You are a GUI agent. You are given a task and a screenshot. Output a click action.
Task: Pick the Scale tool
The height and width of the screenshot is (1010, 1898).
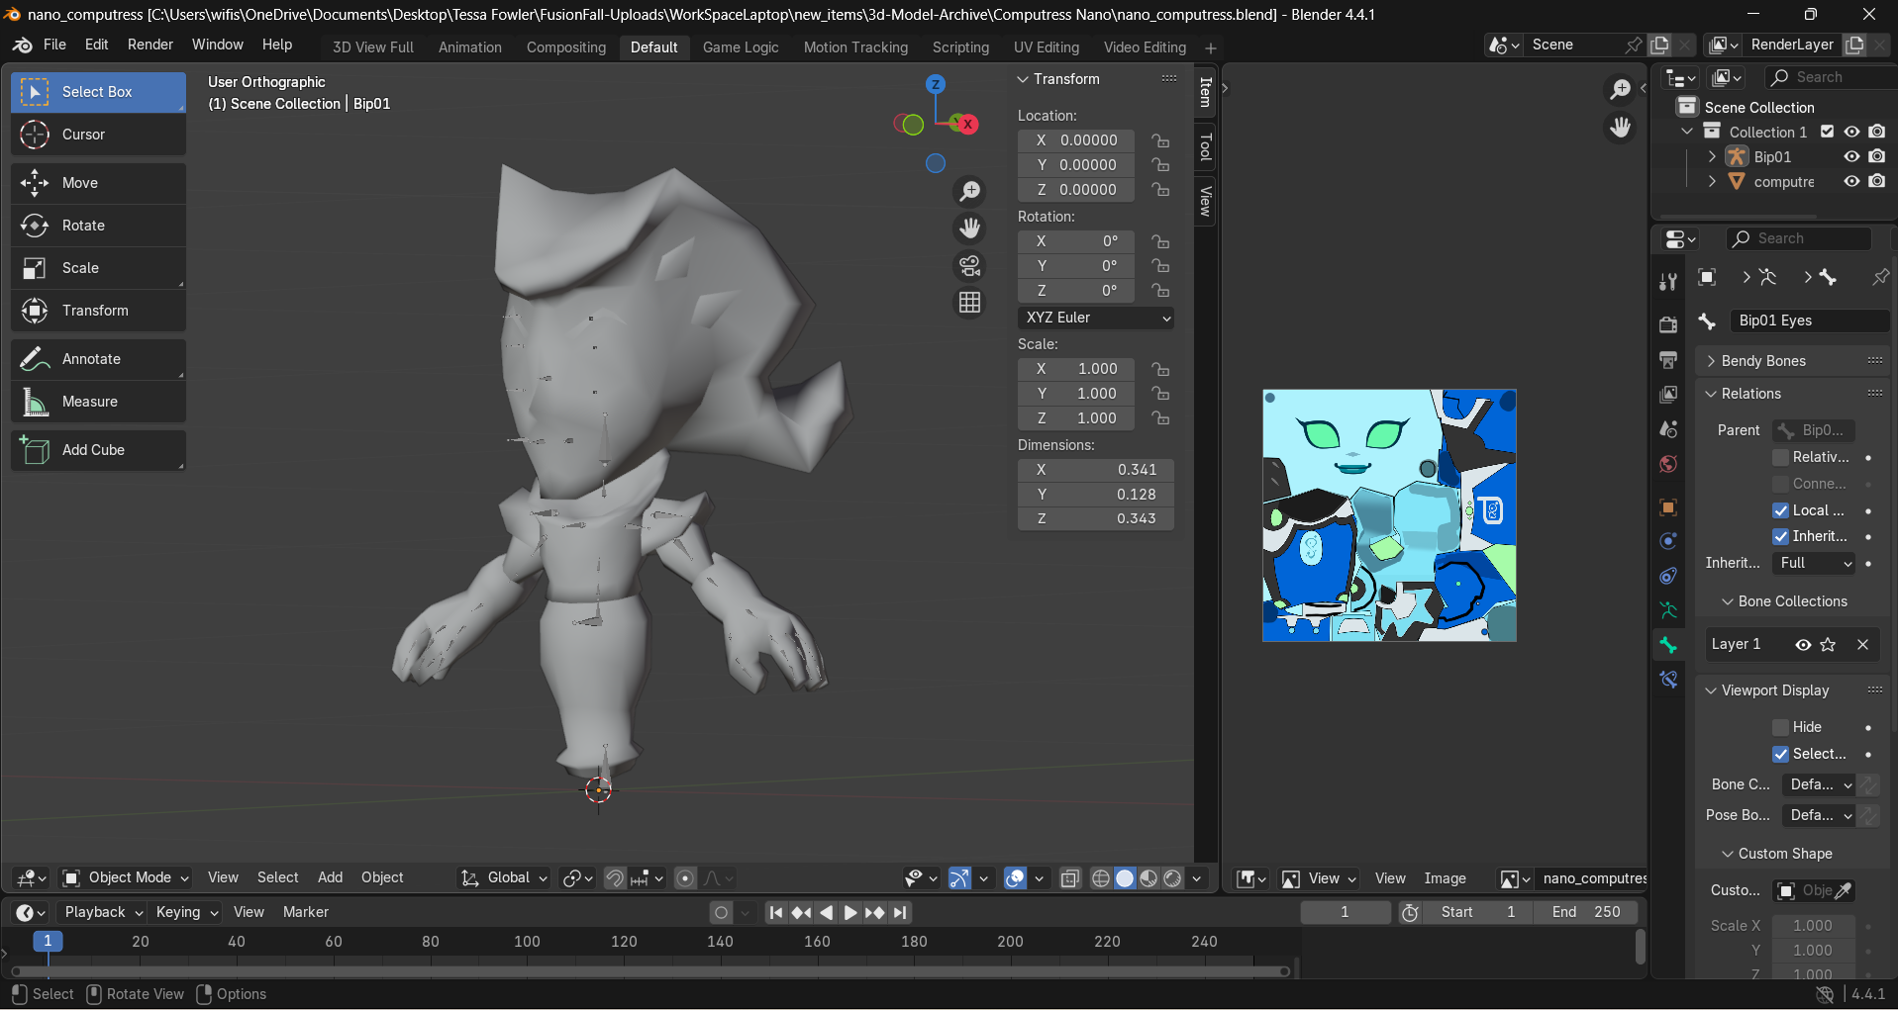point(98,268)
